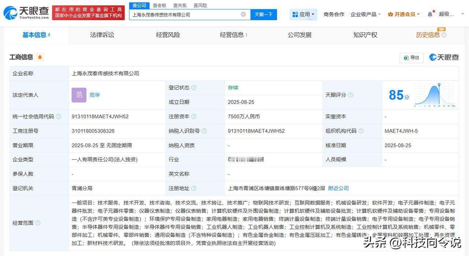Click the bell icon beside 工商信息

pyautogui.click(x=40, y=57)
